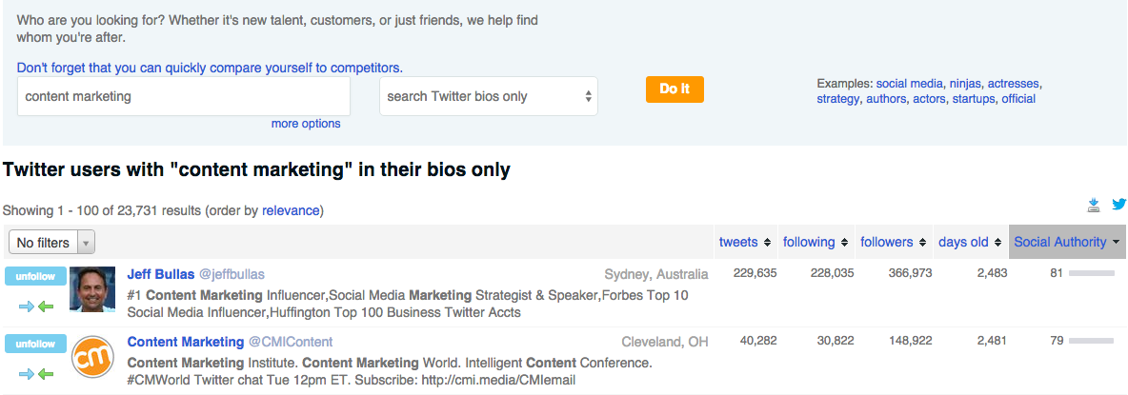This screenshot has height=395, width=1128.
Task: Unfollow Jeff Bullas
Action: click(35, 277)
